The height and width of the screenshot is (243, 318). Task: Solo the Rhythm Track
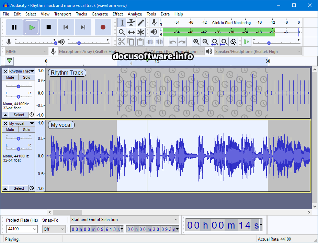click(26, 77)
